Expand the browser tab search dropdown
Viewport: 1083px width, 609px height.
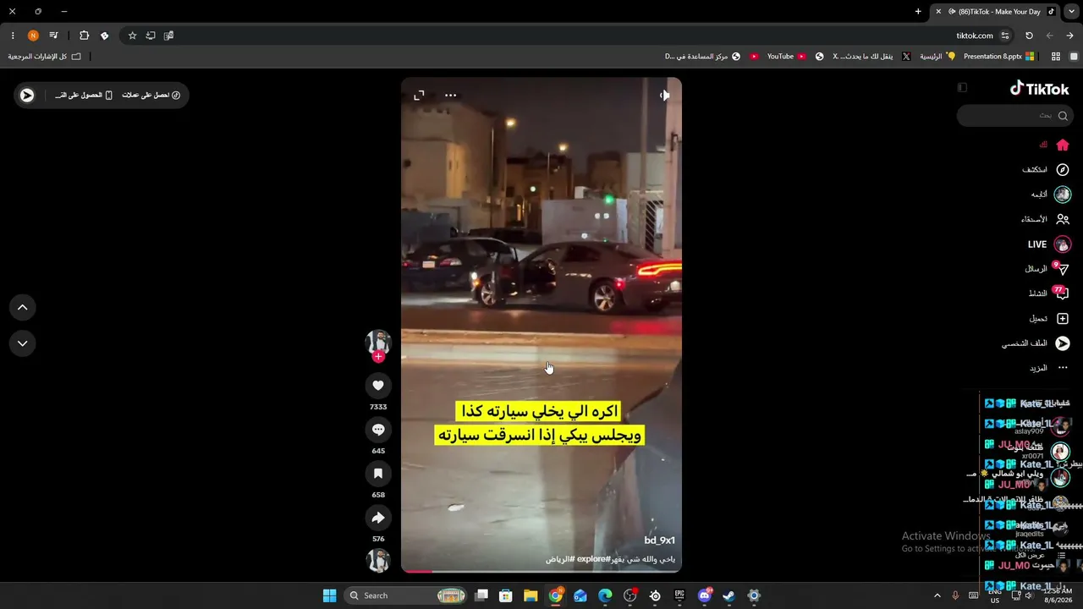(1071, 12)
